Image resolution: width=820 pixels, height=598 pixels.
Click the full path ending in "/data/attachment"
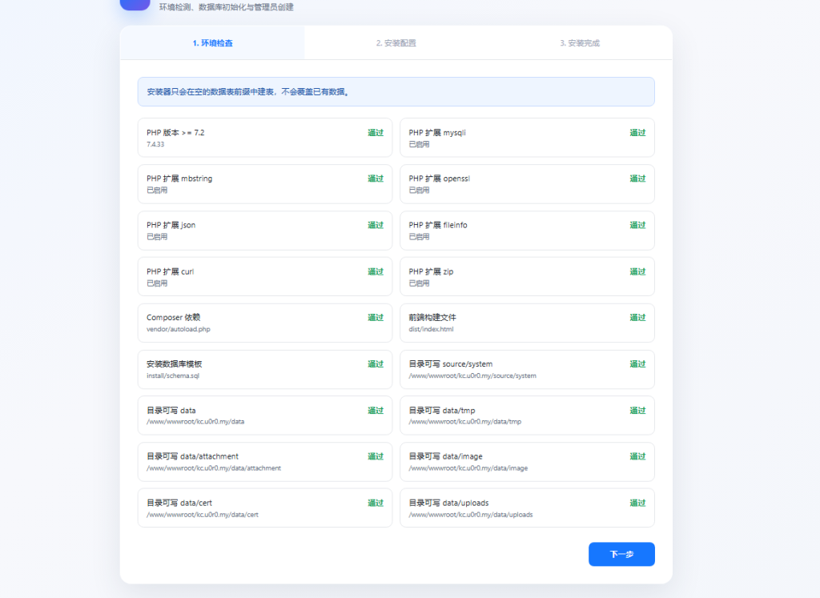213,468
